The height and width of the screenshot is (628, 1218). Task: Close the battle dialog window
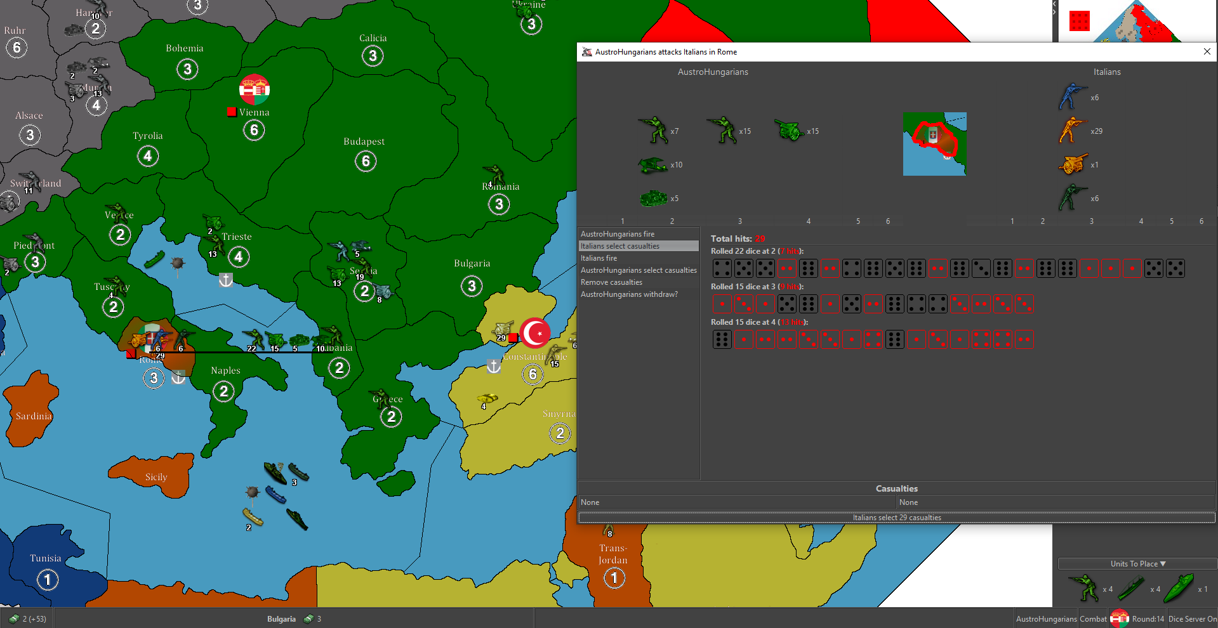1207,52
